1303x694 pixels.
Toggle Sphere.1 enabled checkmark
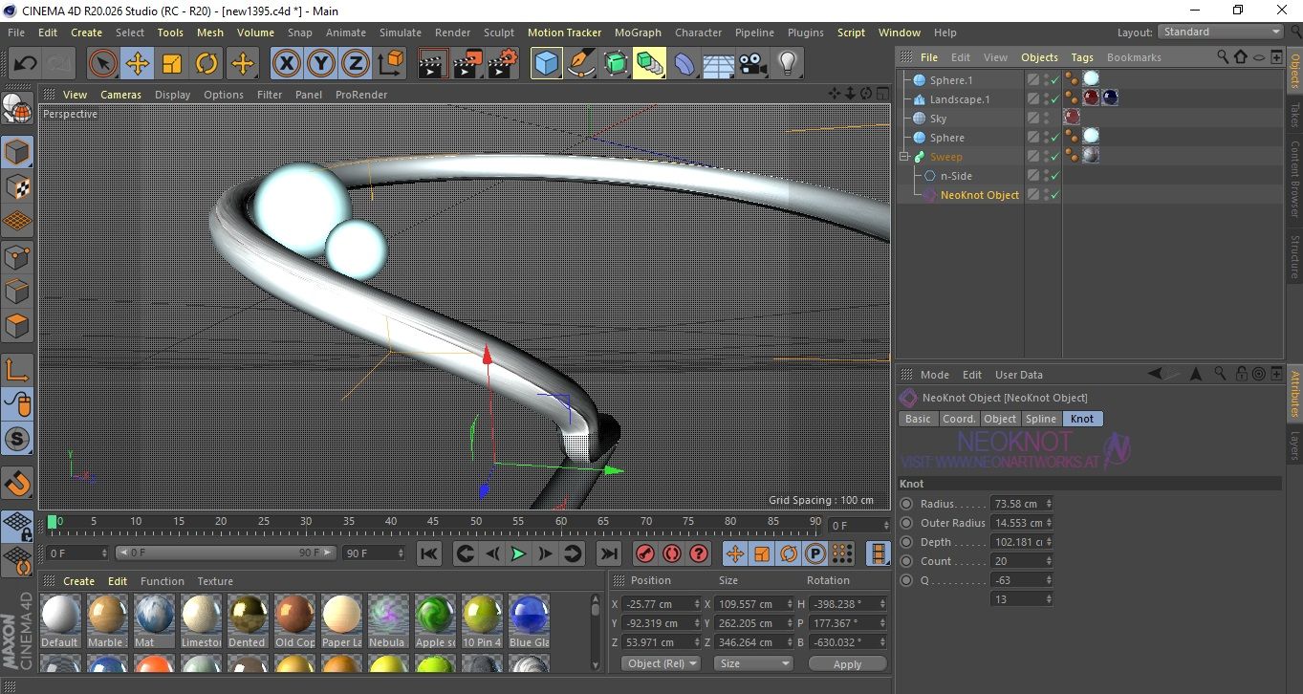point(1054,80)
